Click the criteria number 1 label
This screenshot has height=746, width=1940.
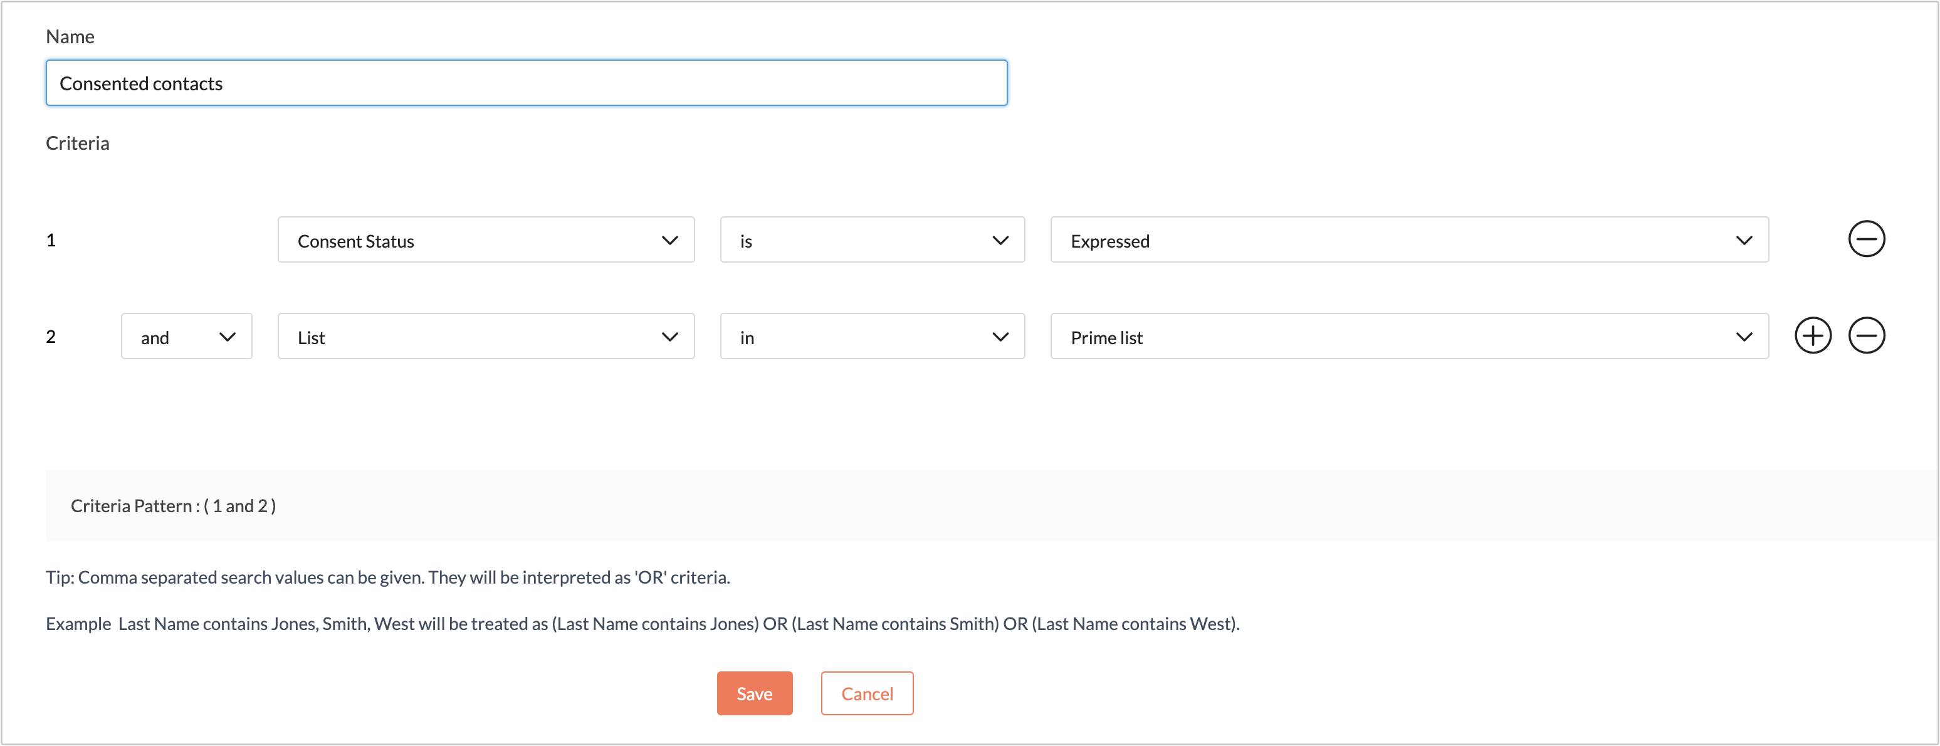(x=51, y=239)
